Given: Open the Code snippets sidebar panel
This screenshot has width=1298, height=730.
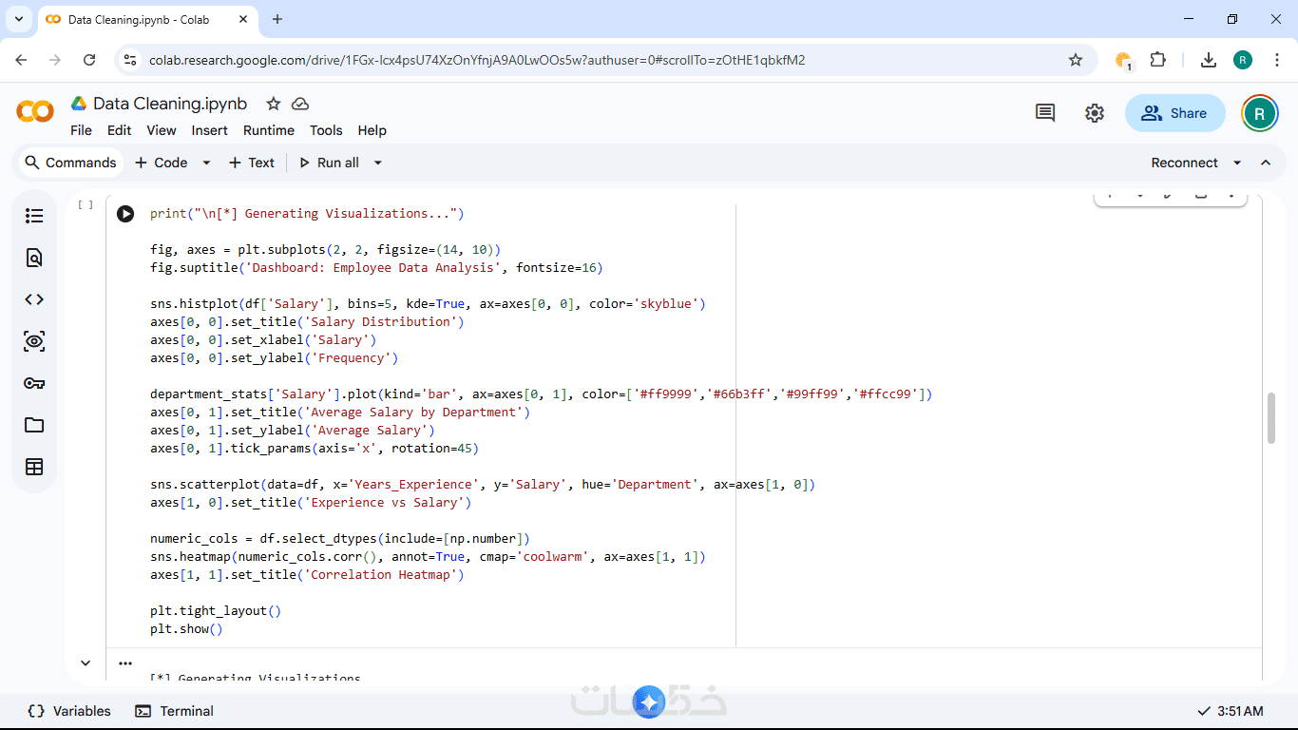Looking at the screenshot, I should point(34,299).
